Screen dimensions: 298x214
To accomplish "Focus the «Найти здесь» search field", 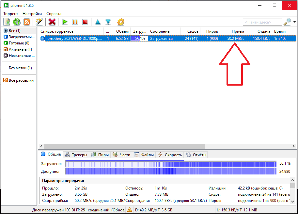I will [x=262, y=22].
